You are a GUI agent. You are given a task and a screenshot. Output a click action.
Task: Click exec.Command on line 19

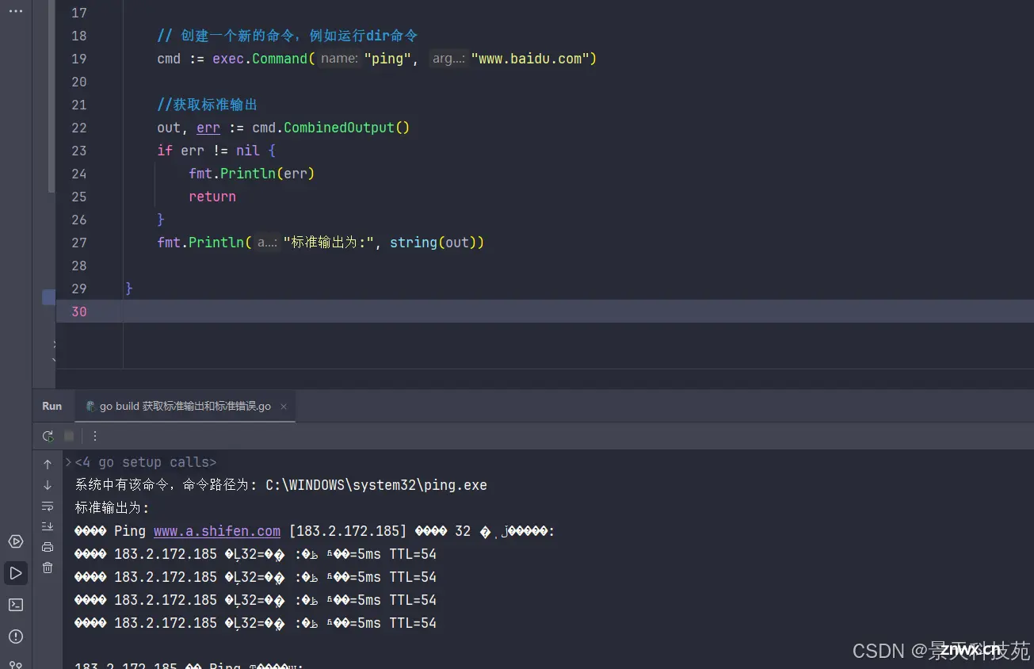[x=260, y=59]
